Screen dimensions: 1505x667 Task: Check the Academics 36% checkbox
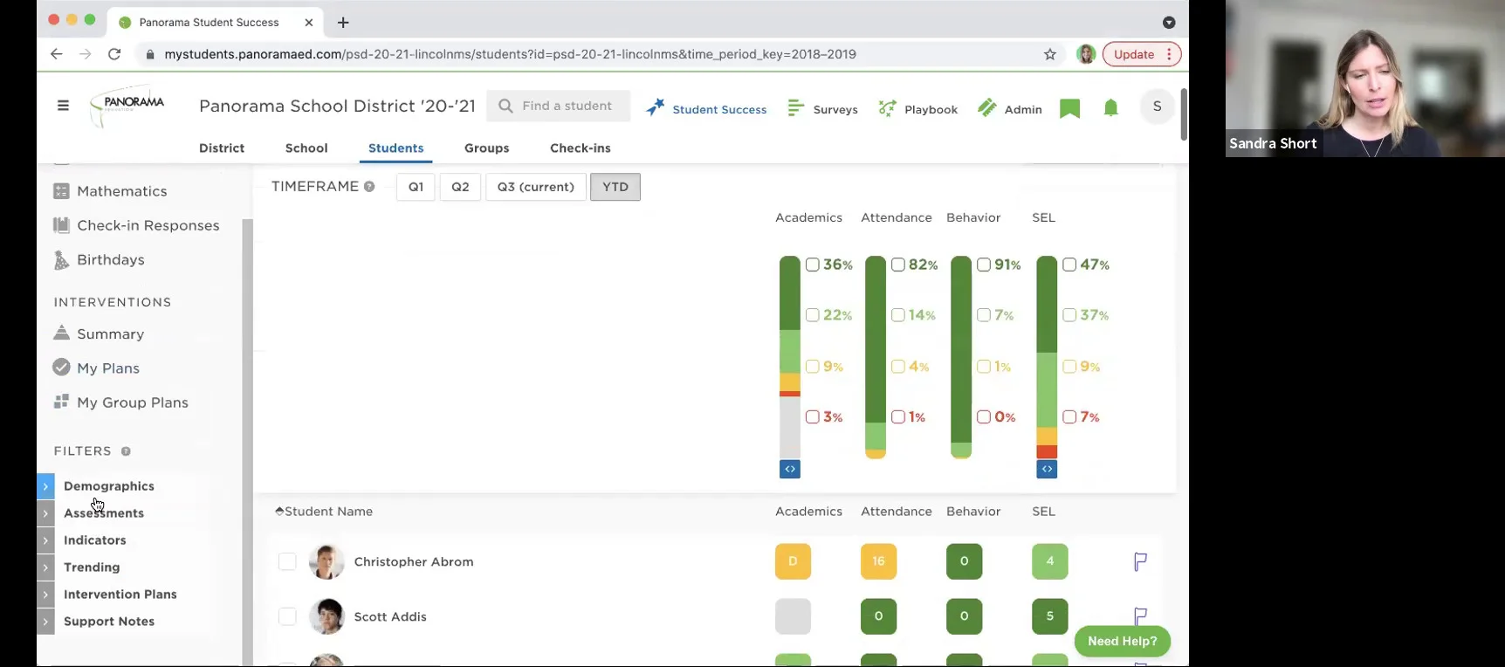coord(813,265)
